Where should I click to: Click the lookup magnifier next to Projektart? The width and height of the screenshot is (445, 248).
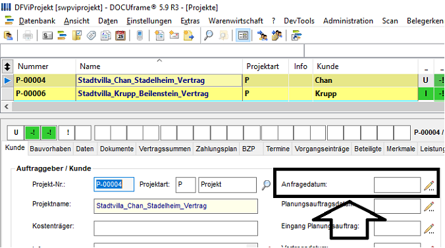point(266,185)
